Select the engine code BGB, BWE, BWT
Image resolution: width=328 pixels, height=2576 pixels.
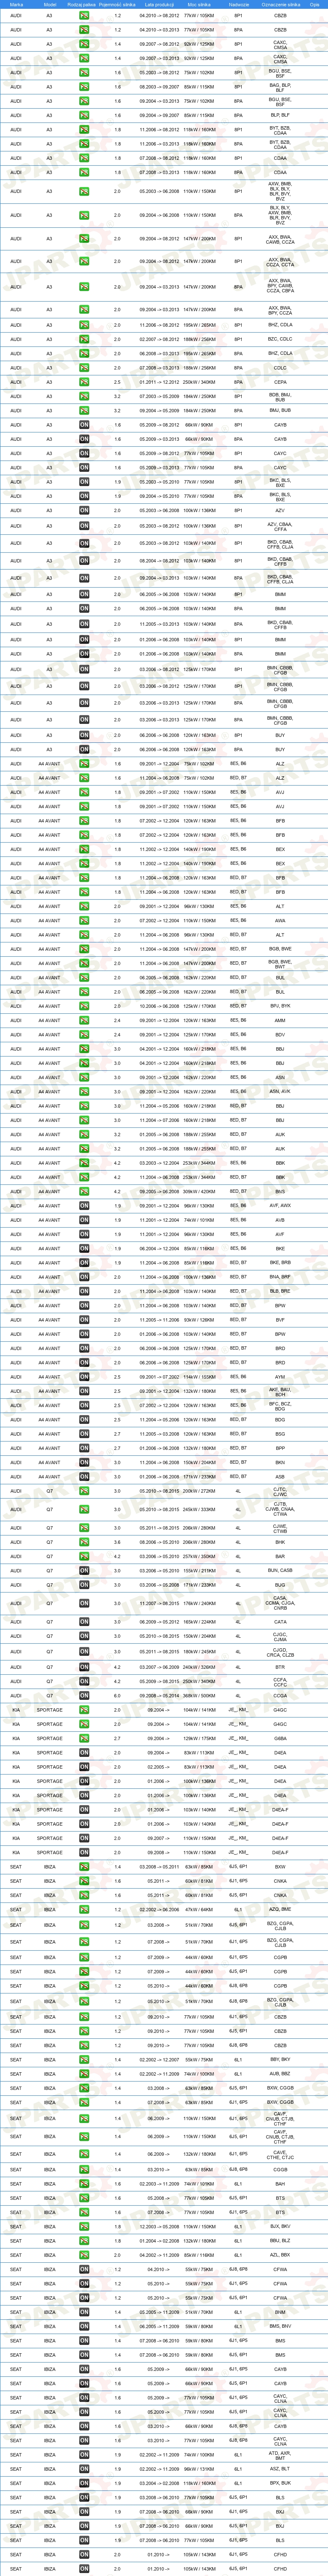(x=280, y=964)
